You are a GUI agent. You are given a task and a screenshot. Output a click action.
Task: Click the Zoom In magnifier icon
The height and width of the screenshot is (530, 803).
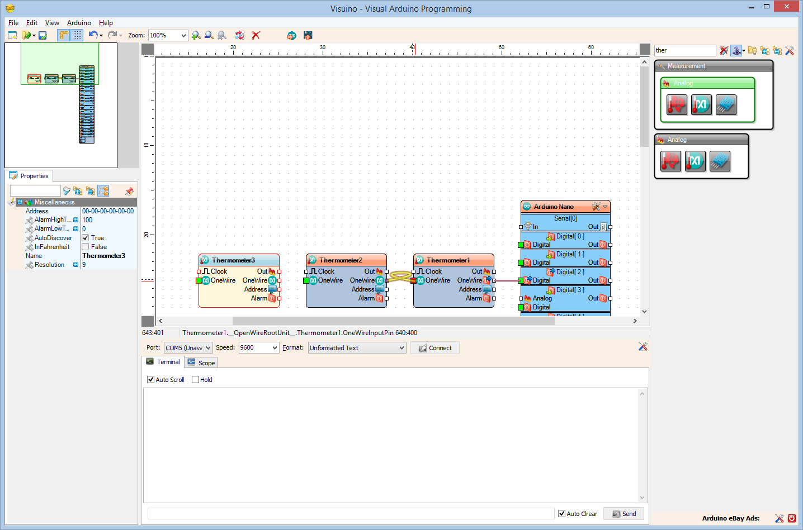196,35
